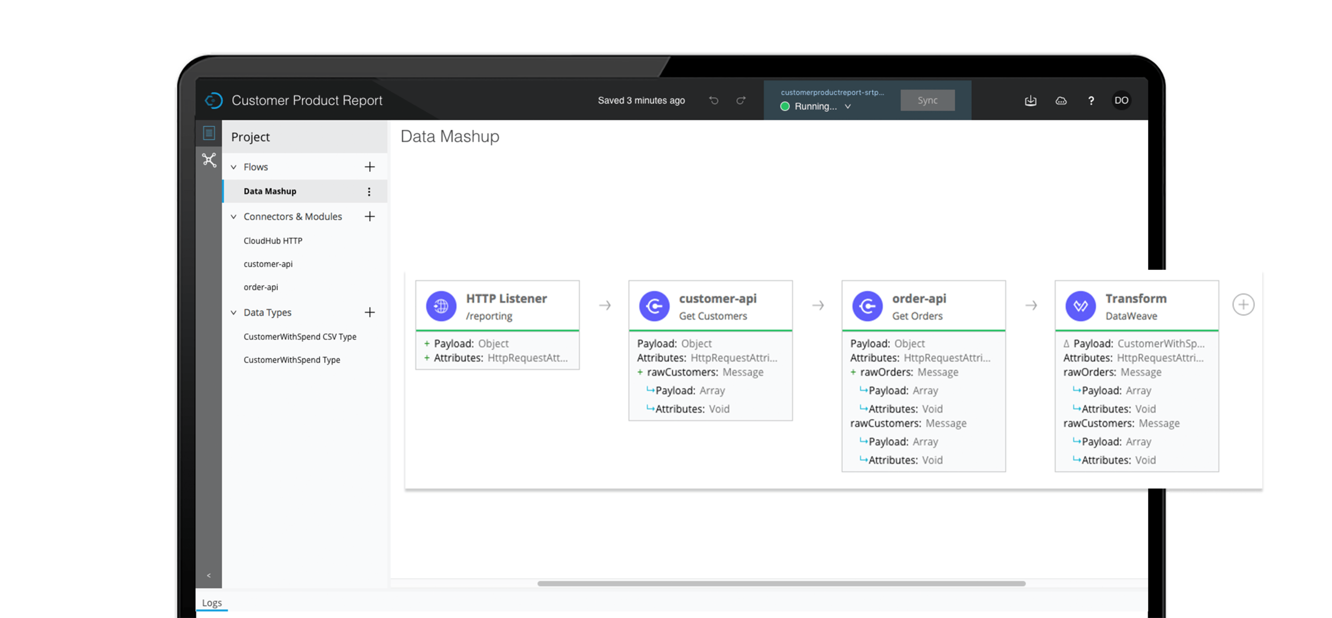Add a new component after Transform
1332x618 pixels.
pos(1243,305)
